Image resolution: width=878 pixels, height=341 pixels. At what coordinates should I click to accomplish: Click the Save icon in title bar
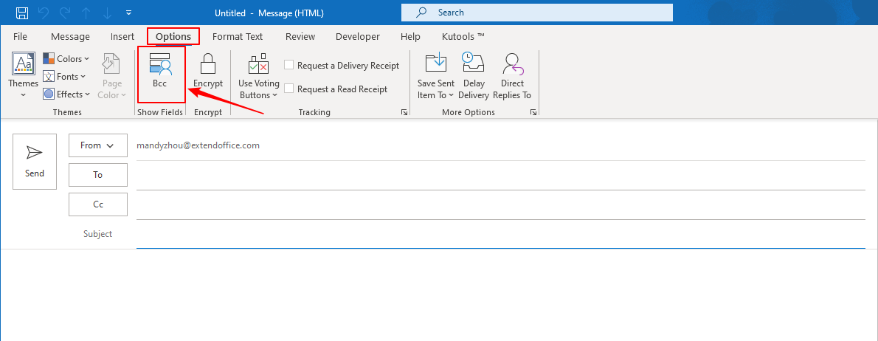(x=22, y=13)
